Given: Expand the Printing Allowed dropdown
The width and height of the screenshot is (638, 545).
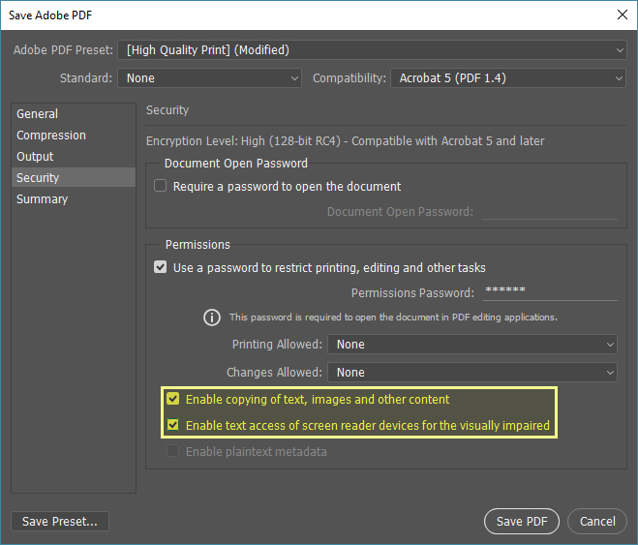Looking at the screenshot, I should (472, 345).
